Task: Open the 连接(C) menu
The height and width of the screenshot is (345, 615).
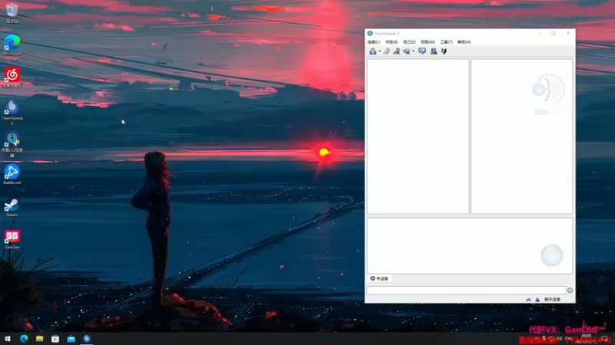Action: coord(374,42)
